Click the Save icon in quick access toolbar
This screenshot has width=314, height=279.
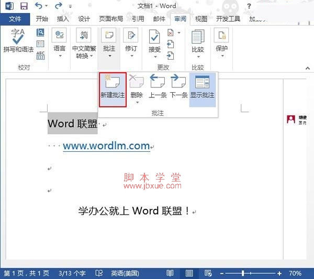(x=24, y=6)
